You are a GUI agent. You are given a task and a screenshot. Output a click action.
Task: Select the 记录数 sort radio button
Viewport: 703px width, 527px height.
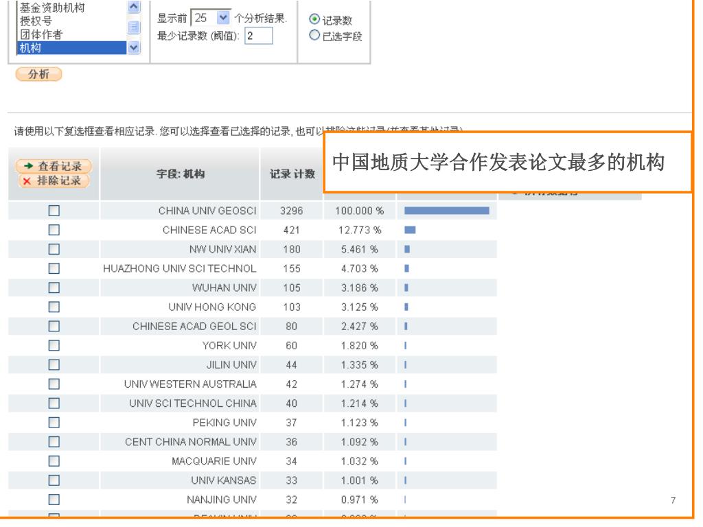pyautogui.click(x=314, y=19)
